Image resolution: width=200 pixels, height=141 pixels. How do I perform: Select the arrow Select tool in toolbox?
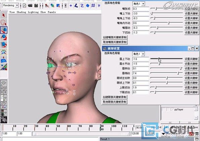tap(4, 15)
